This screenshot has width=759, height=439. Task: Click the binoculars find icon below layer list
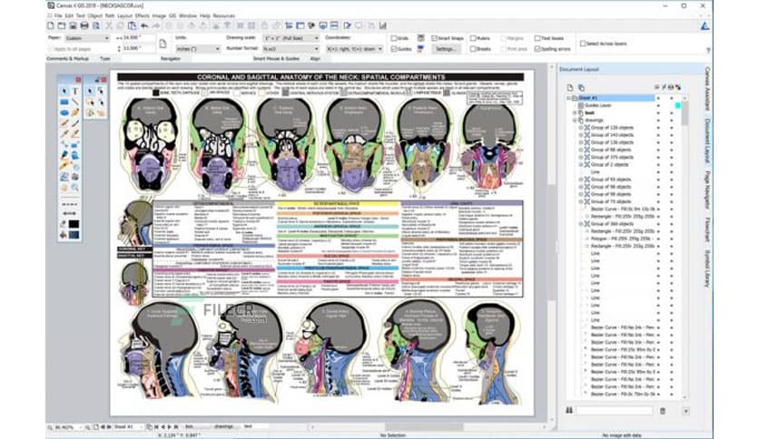569,411
